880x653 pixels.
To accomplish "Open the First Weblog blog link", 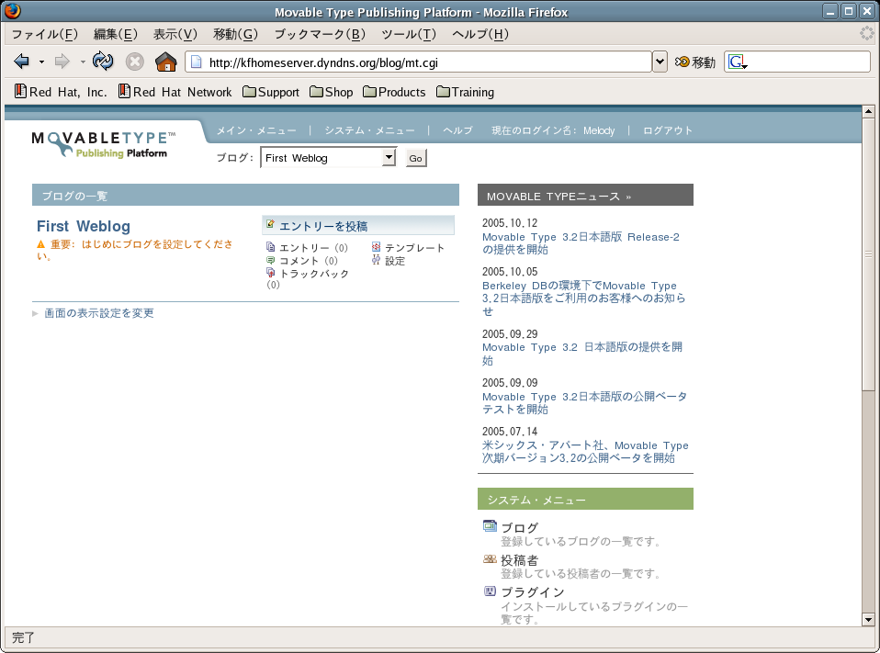I will click(84, 226).
